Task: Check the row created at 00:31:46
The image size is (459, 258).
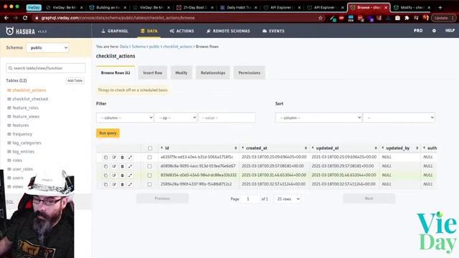Action: [x=150, y=175]
